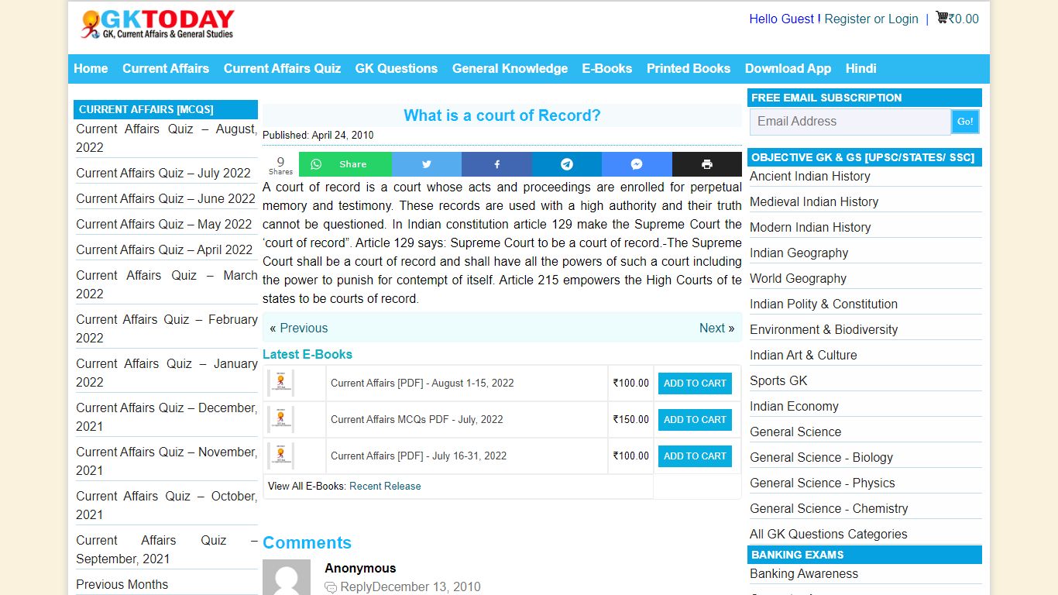Open Medieval Indian History category
1058x595 pixels.
814,201
